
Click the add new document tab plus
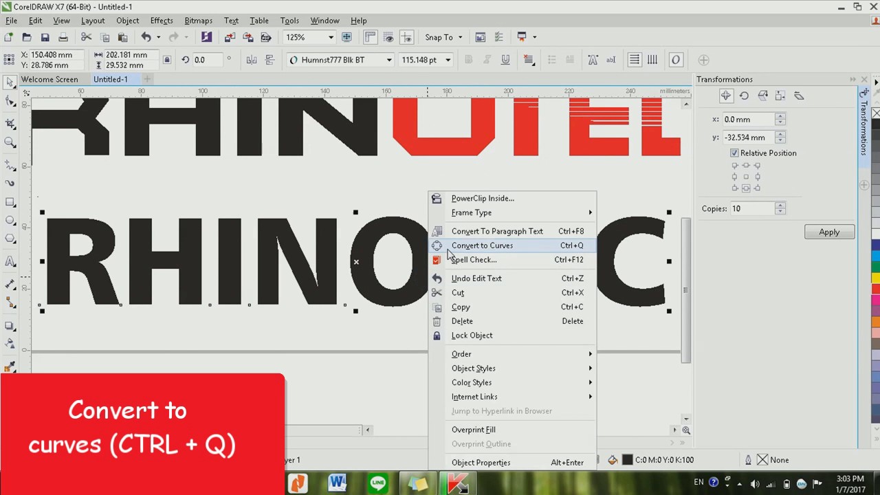coord(147,79)
